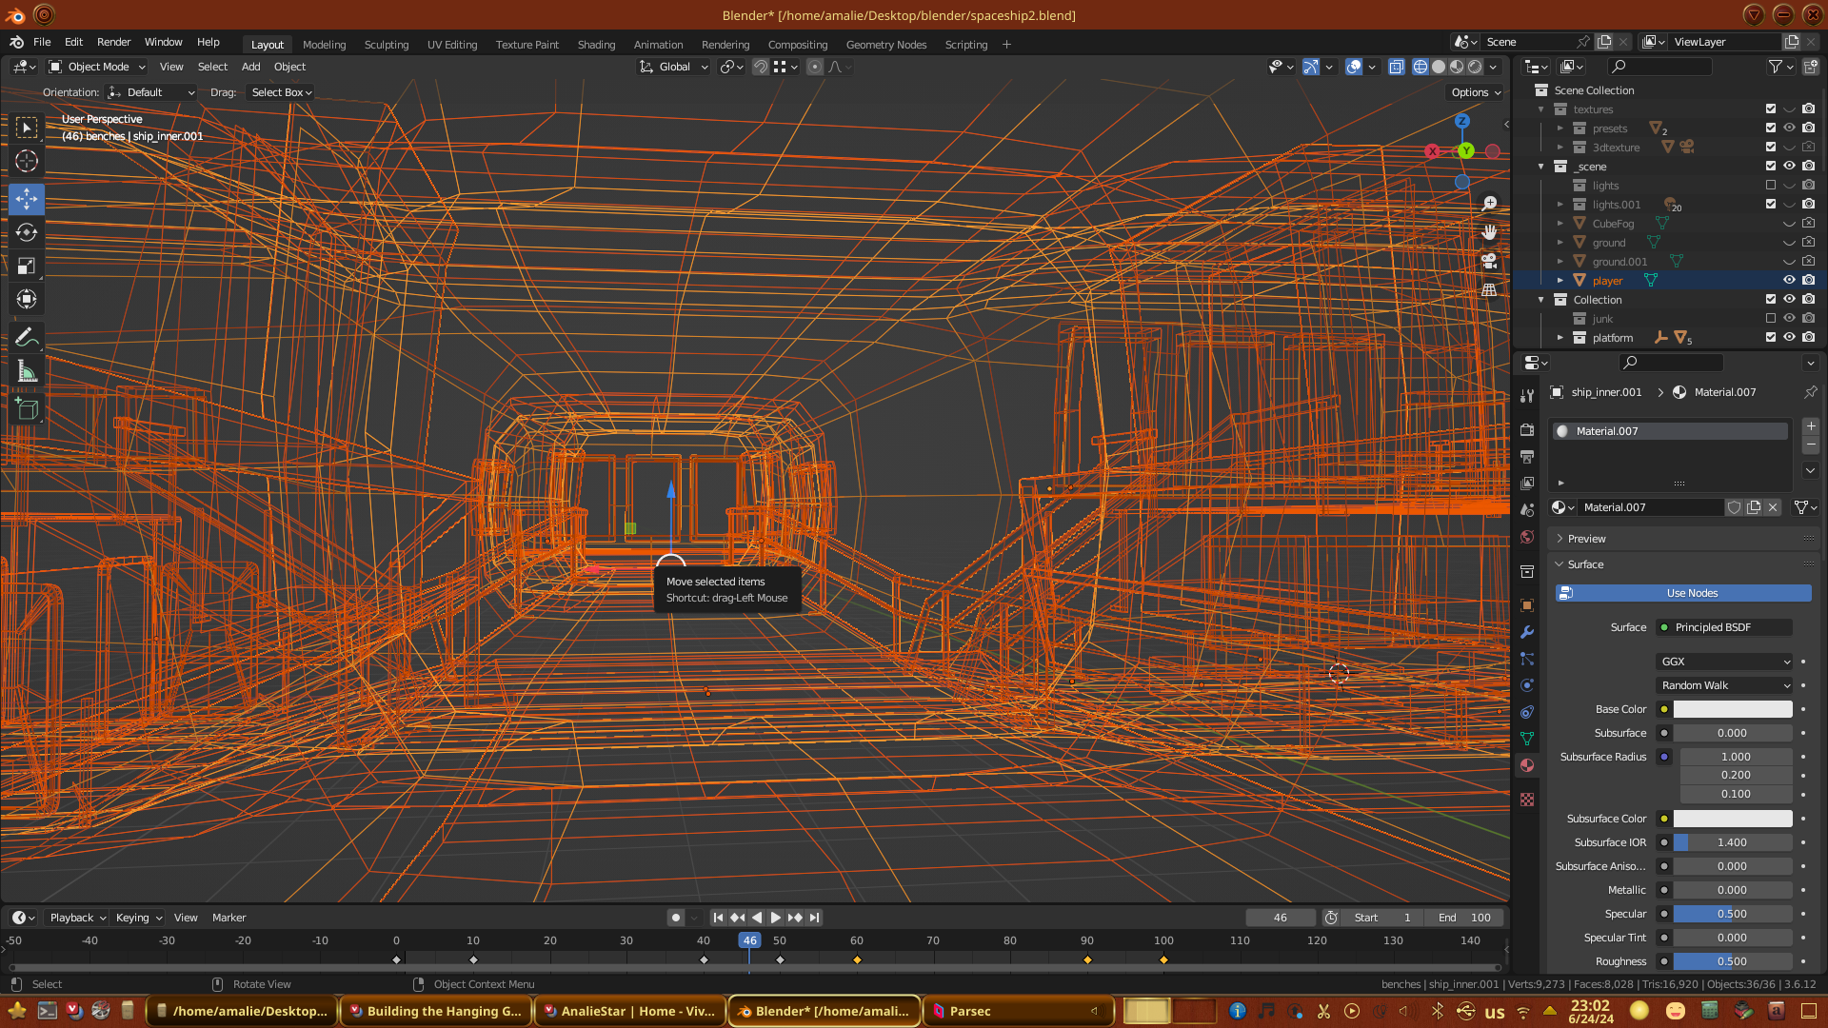The image size is (1828, 1028).
Task: Select the 3D Cursor tool
Action: tap(27, 161)
